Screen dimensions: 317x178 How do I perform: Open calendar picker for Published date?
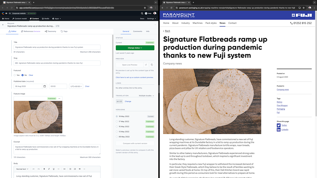tap(45, 86)
